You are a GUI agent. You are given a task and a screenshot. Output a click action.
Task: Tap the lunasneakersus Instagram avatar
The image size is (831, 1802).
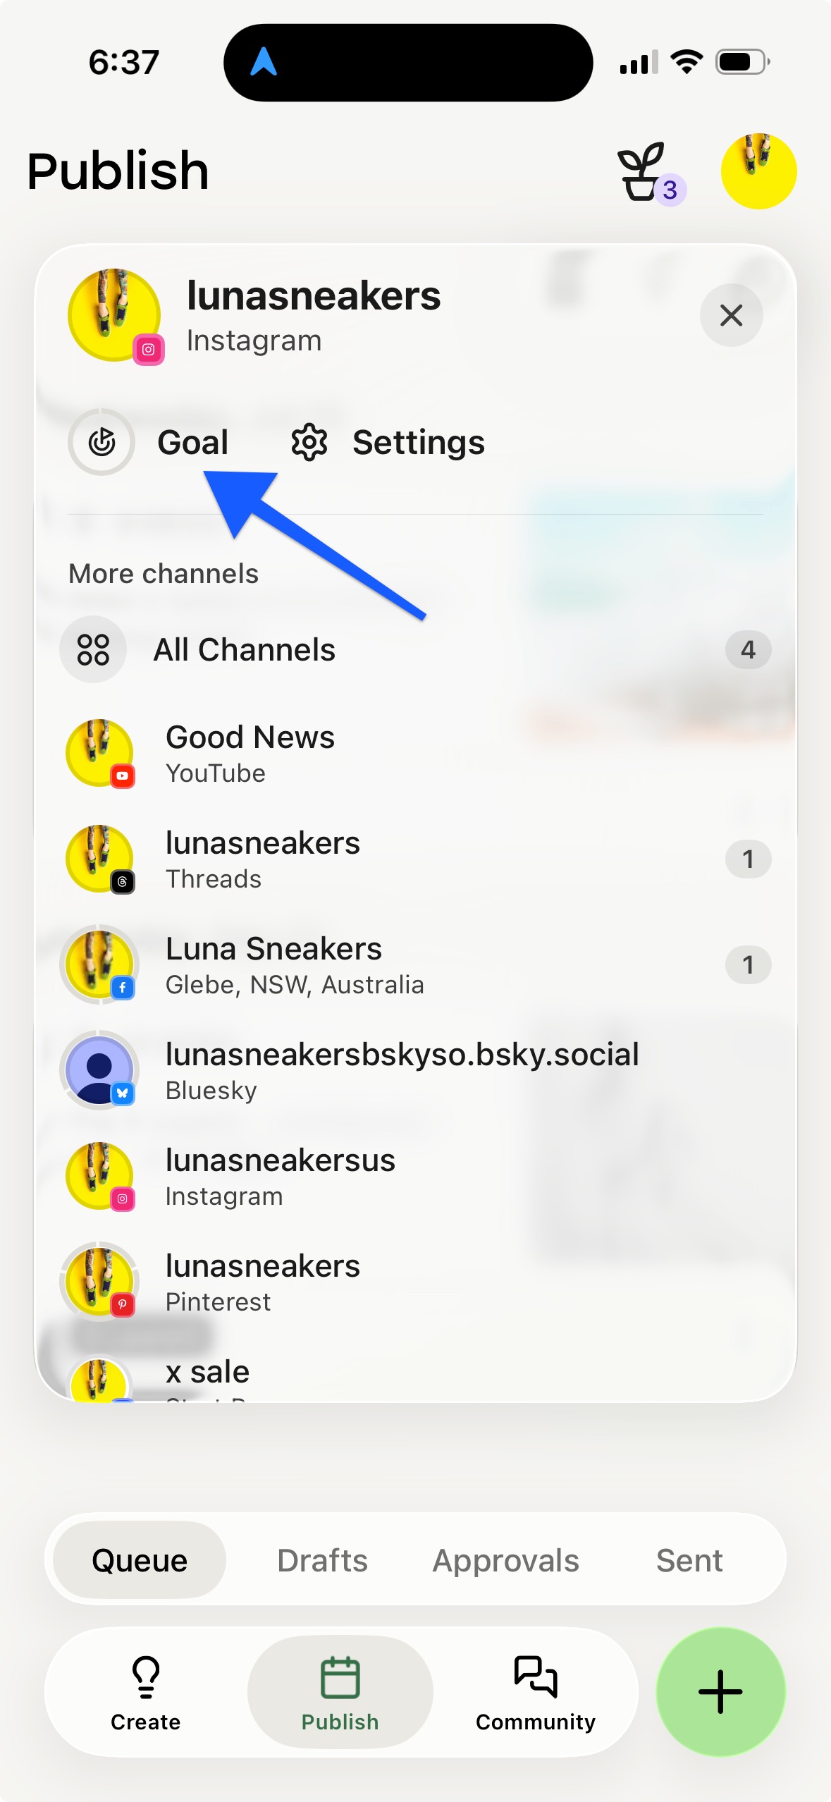pyautogui.click(x=100, y=1177)
